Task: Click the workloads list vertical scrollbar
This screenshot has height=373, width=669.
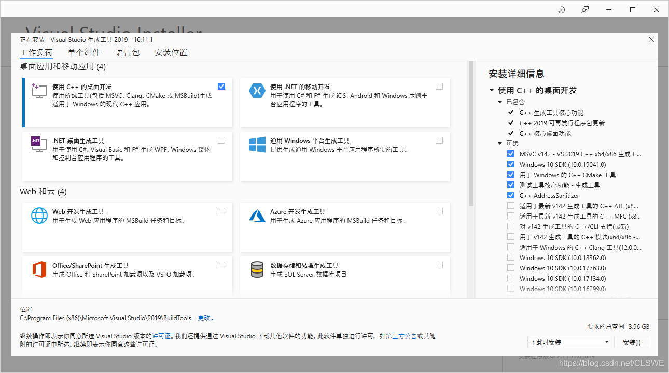Action: point(471,134)
